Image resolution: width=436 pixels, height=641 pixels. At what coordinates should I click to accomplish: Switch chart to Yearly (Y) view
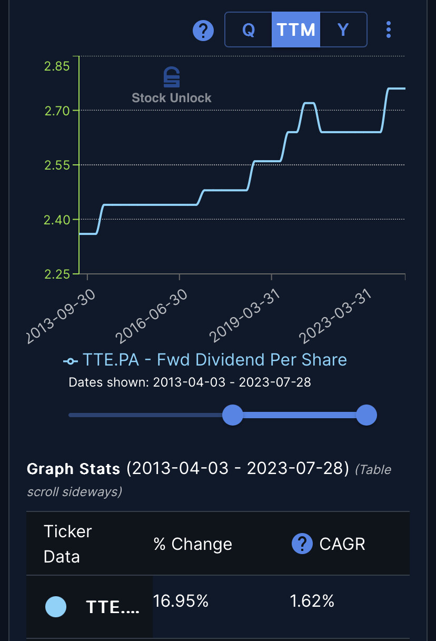pos(343,29)
